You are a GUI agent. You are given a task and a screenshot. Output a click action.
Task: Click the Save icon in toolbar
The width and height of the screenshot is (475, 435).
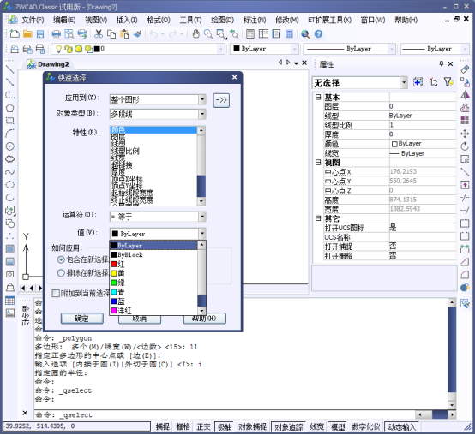coord(40,34)
